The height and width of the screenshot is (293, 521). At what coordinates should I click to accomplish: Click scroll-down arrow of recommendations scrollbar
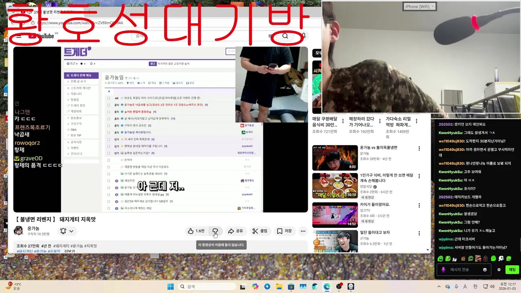[428, 250]
